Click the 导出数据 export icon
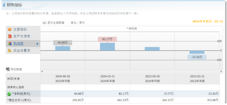This screenshot has width=227, height=105. point(8,69)
